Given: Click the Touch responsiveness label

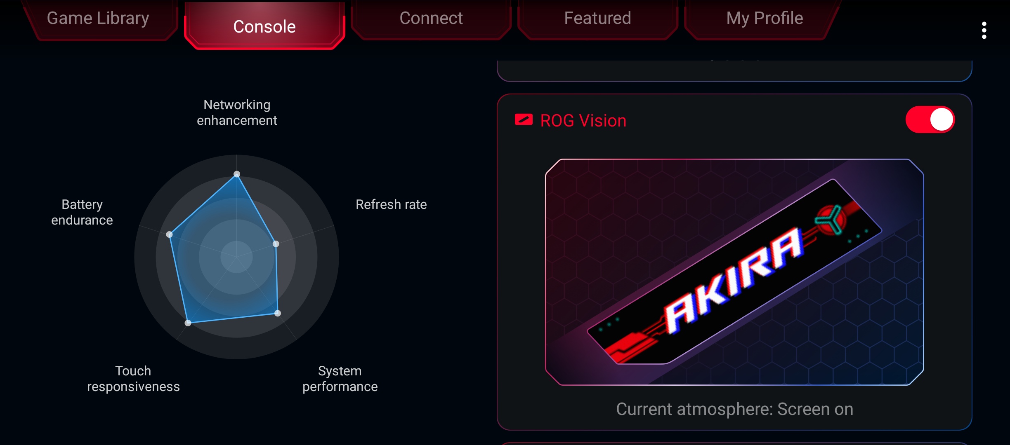Looking at the screenshot, I should [x=133, y=379].
